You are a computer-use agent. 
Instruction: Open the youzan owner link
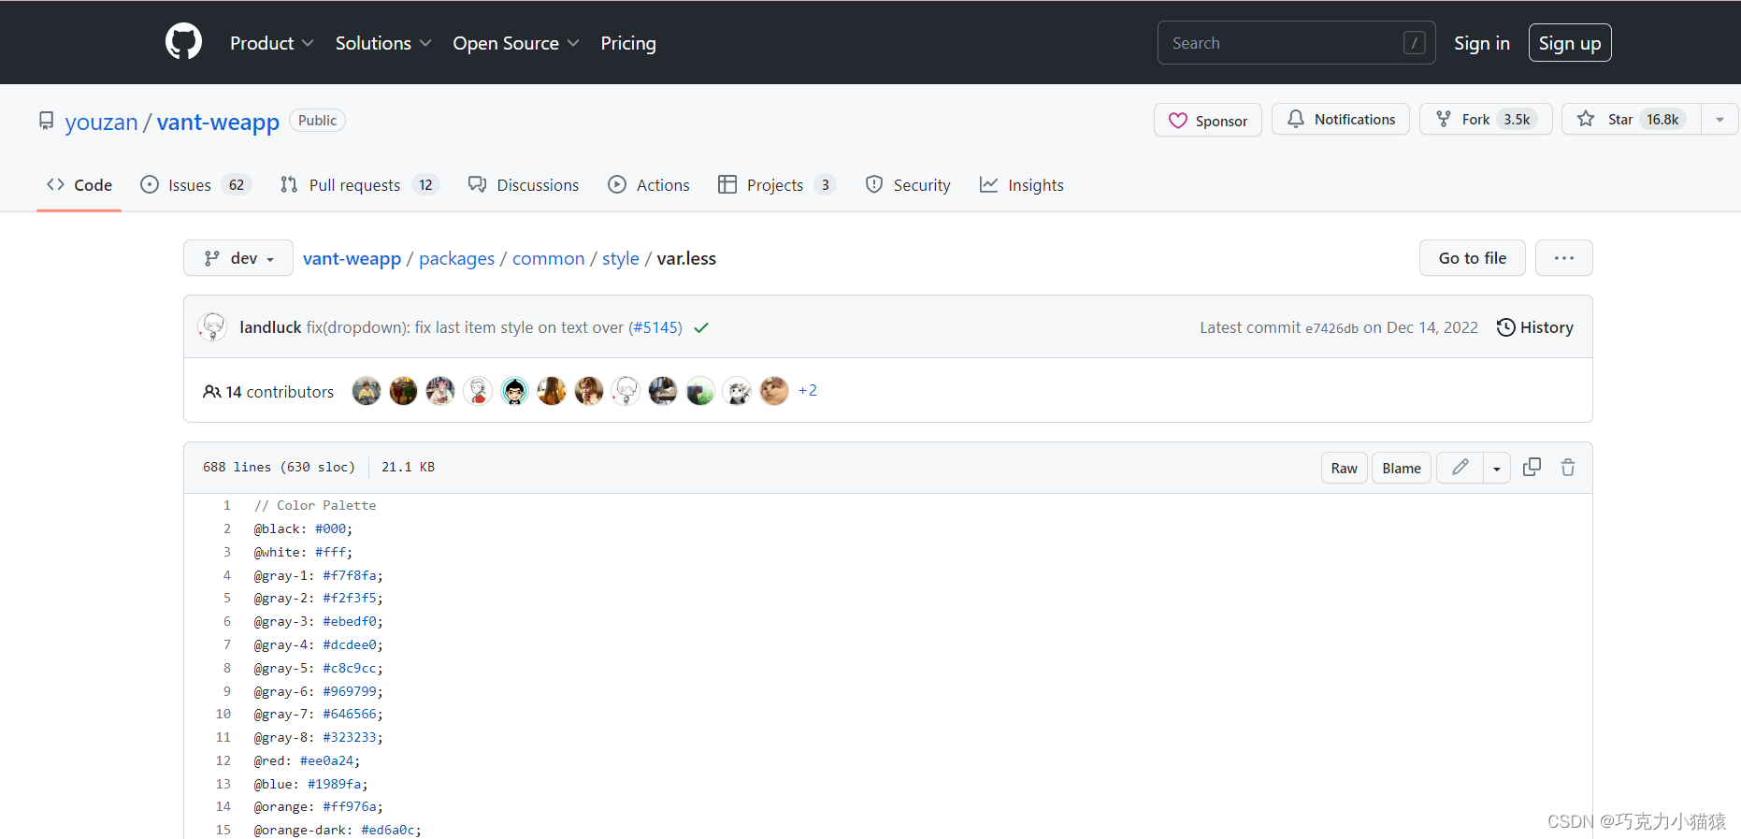coord(101,122)
